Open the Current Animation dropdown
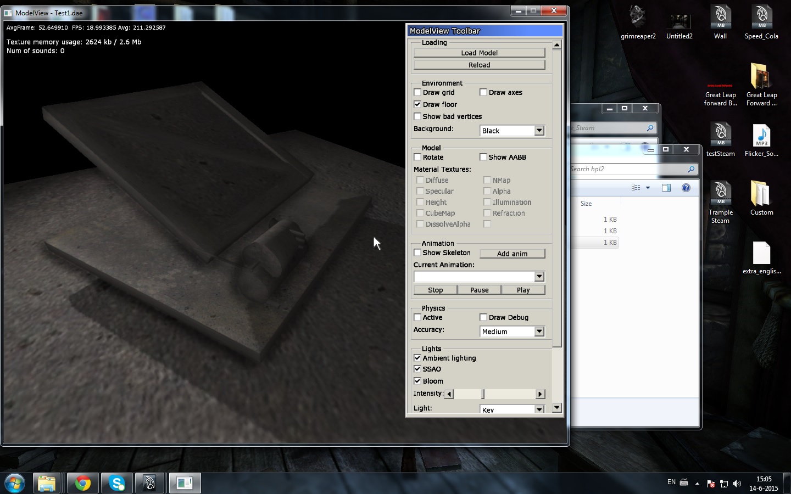The height and width of the screenshot is (494, 791). click(x=539, y=277)
